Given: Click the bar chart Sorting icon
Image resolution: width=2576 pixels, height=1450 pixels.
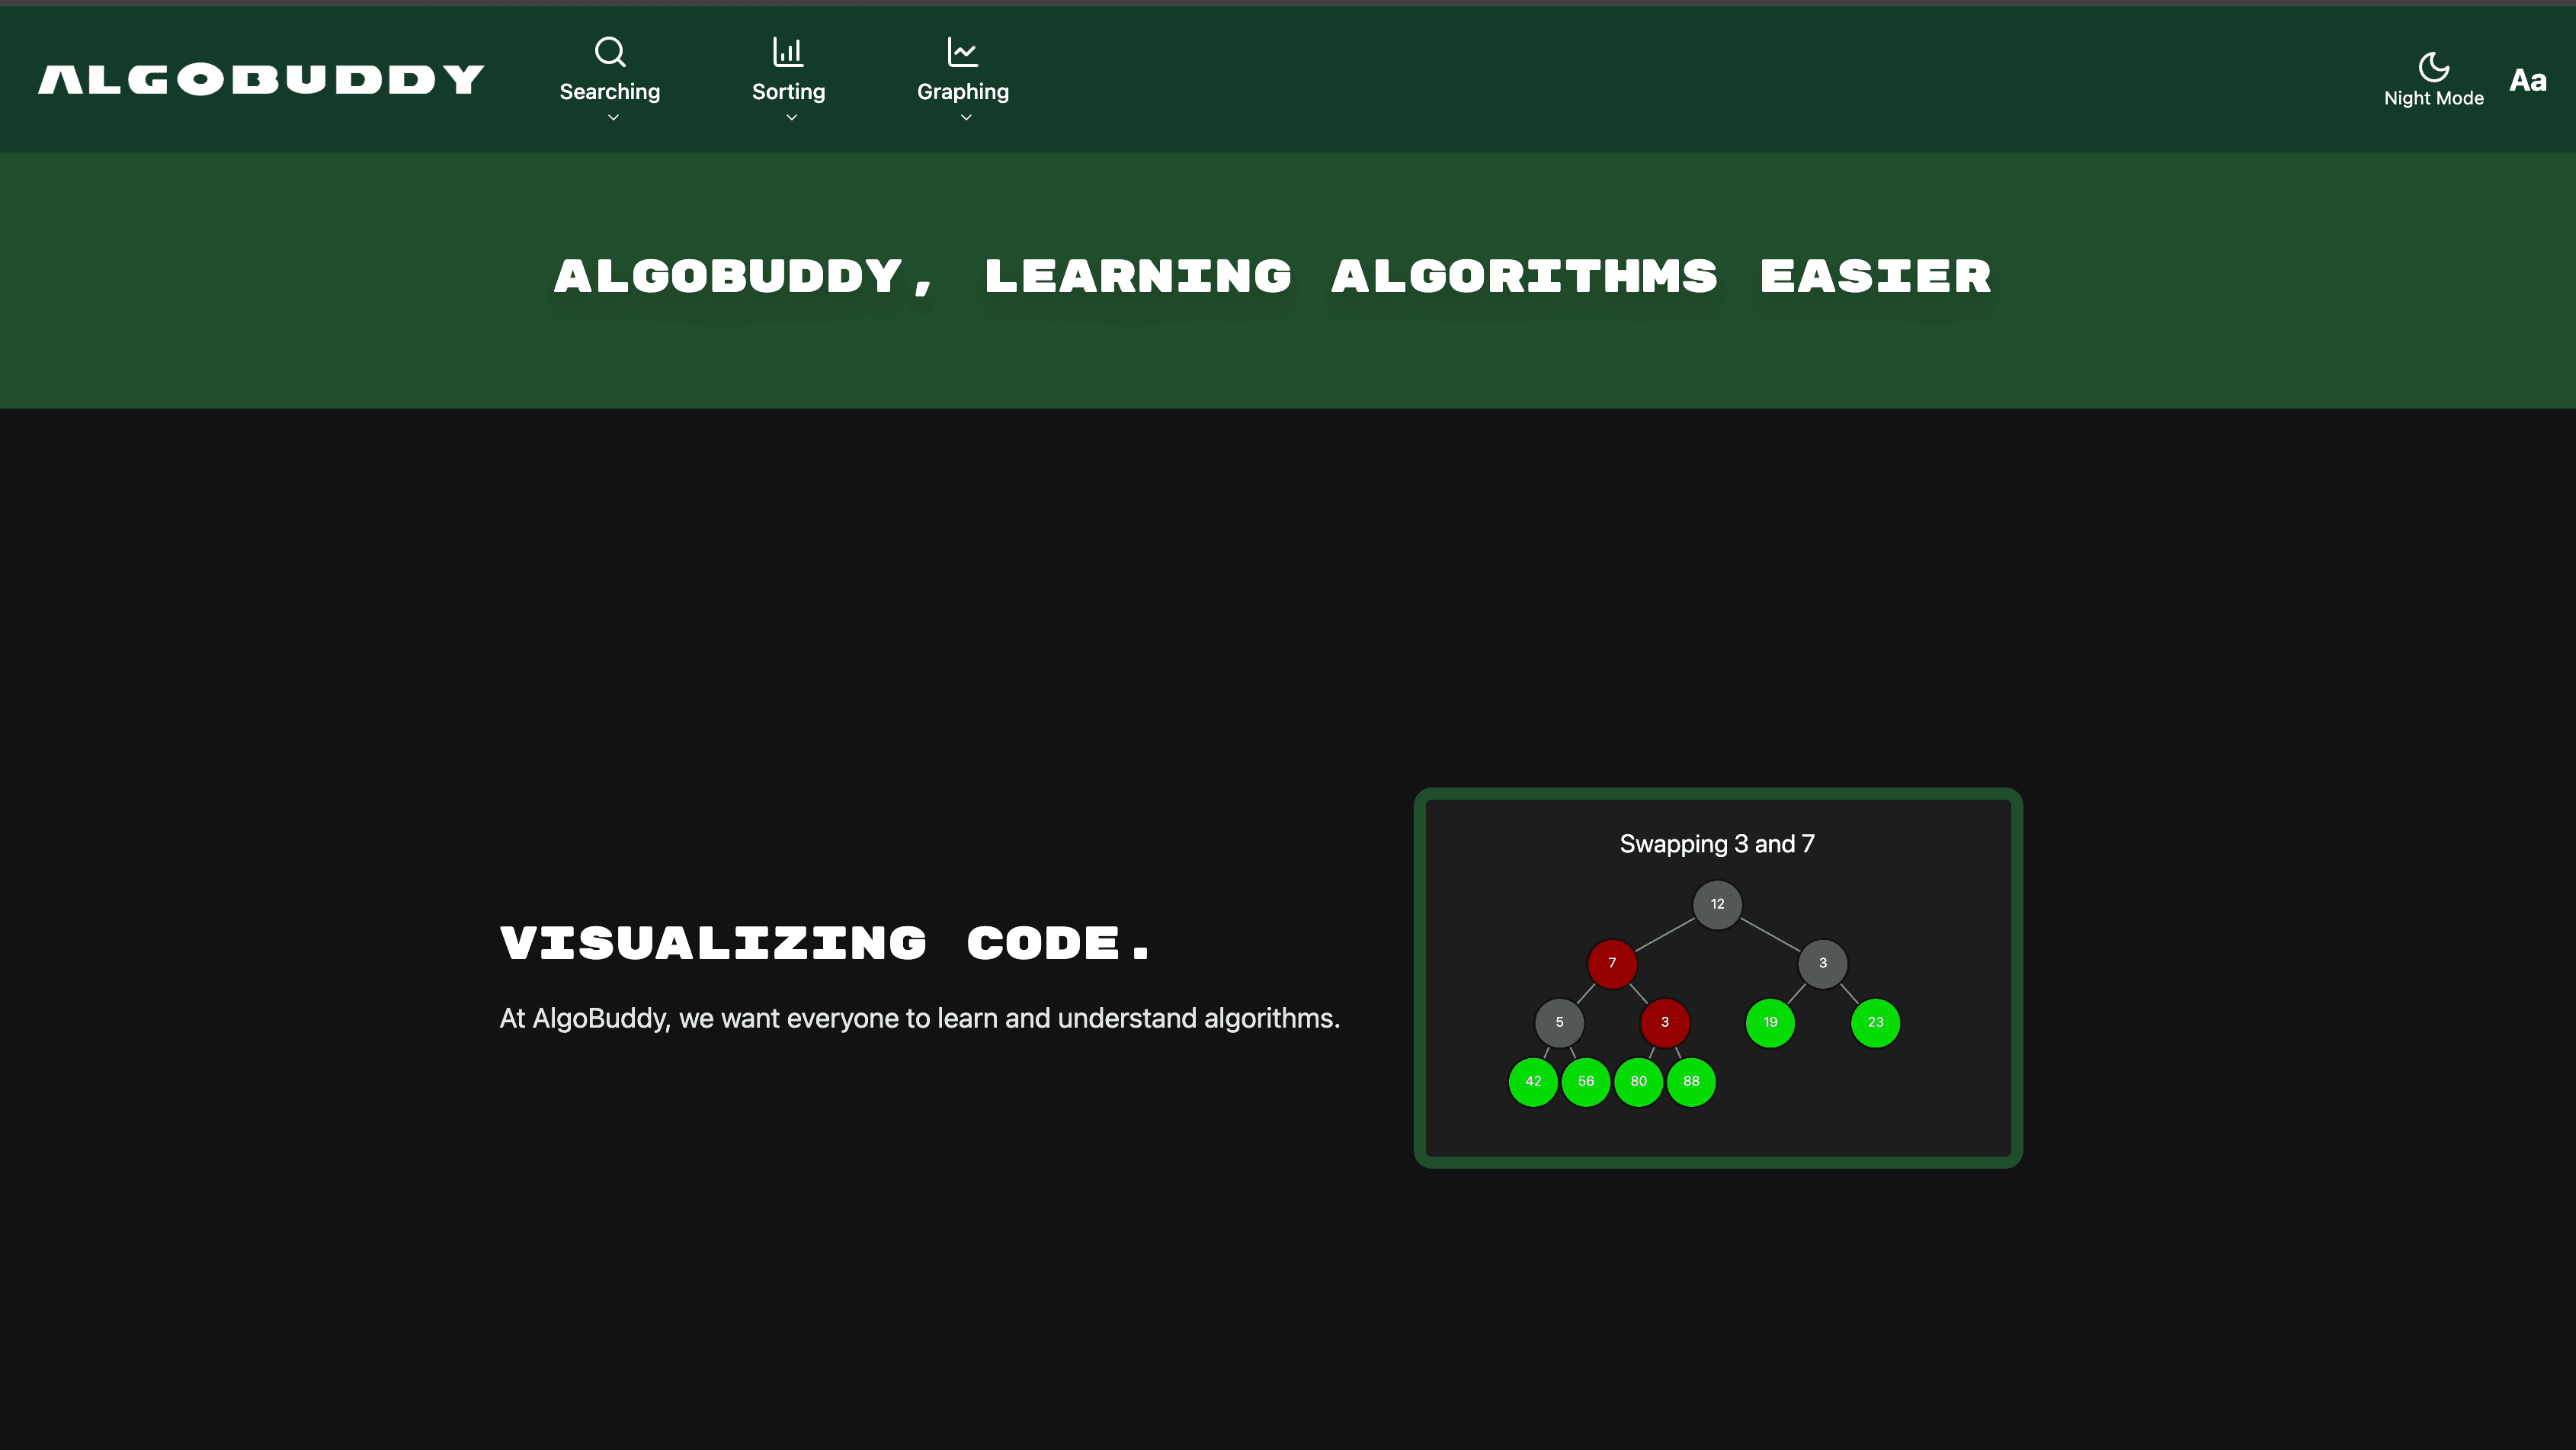Looking at the screenshot, I should [788, 51].
